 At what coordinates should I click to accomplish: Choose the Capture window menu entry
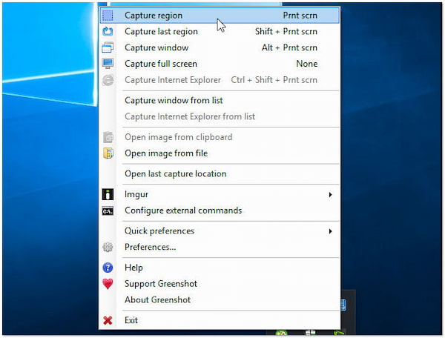[220, 47]
